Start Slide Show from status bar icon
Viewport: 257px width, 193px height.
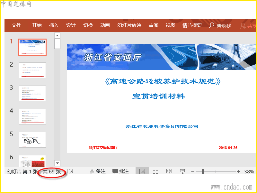tap(182, 171)
